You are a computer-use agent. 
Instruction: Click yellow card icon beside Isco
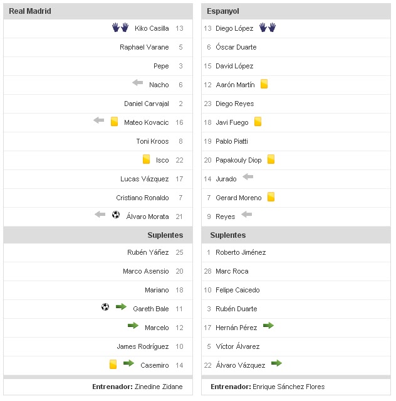pos(146,159)
